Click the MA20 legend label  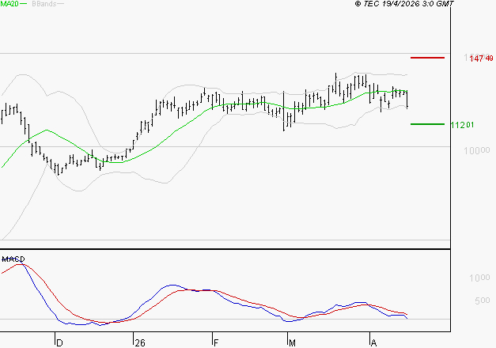pos(9,4)
